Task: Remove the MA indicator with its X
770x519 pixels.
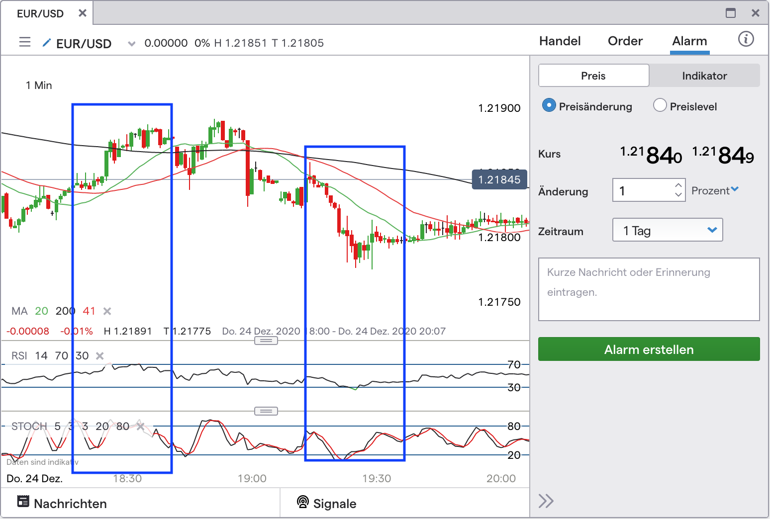Action: pos(107,311)
